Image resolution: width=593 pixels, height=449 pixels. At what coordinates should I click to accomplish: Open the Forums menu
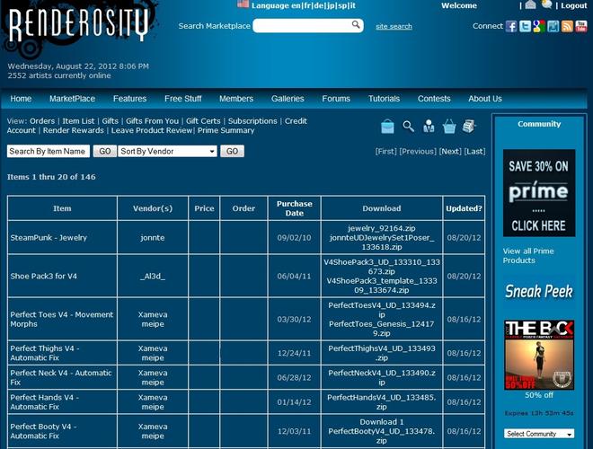click(x=336, y=99)
